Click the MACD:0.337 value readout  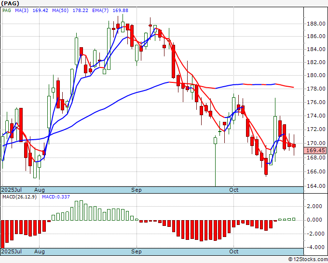[56, 197]
